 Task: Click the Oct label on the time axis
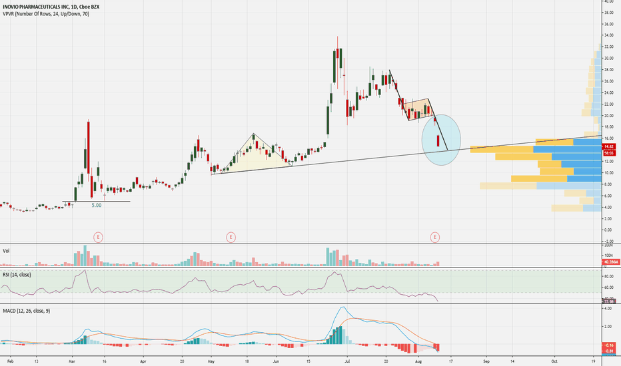[x=554, y=361]
